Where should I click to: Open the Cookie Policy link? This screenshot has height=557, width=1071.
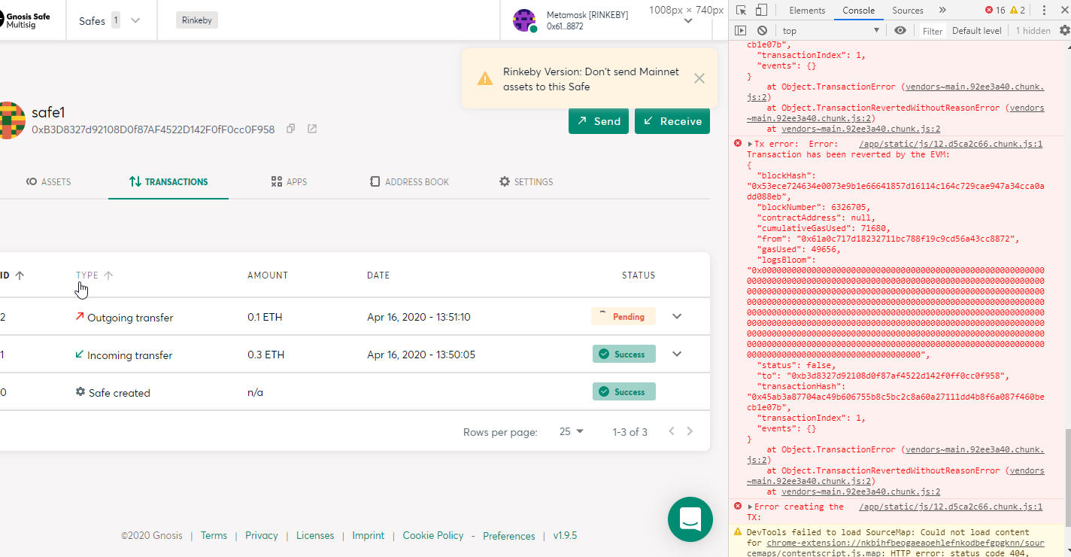click(433, 536)
